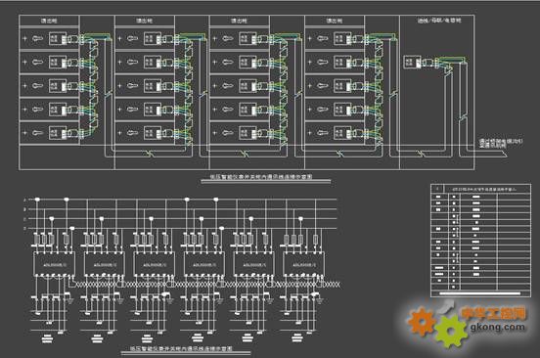Pick the key symbol in the first cabinet's top row
This screenshot has height=358, width=540.
[37, 38]
